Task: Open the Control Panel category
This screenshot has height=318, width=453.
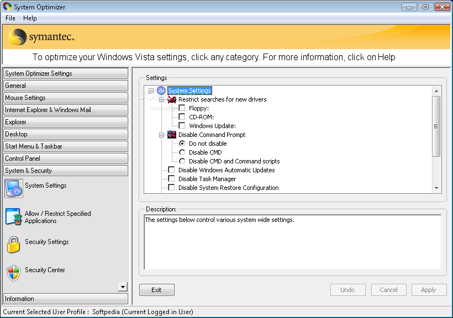Action: (x=66, y=158)
